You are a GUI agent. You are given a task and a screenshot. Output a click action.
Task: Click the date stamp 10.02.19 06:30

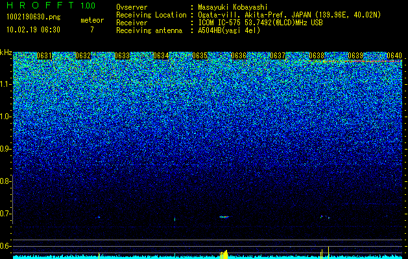pyautogui.click(x=33, y=30)
